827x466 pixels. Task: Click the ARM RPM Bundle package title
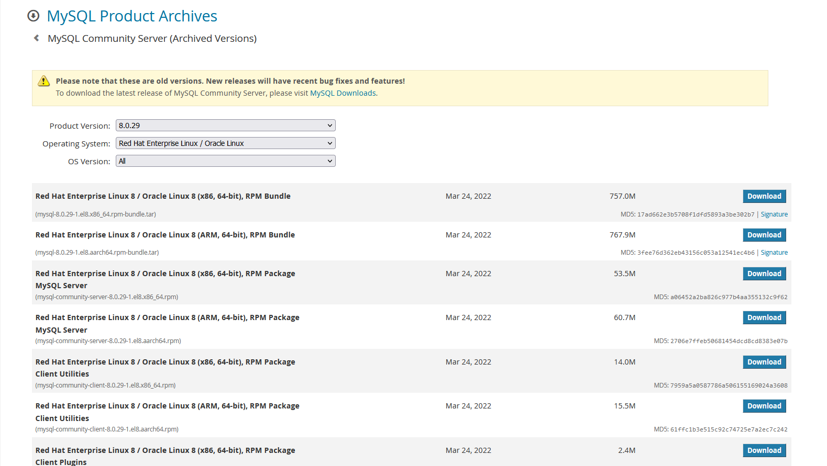165,235
